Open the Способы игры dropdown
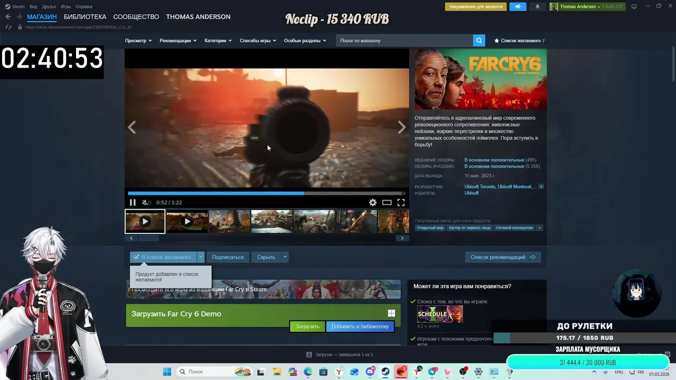Viewport: 676px width, 380px height. click(258, 41)
